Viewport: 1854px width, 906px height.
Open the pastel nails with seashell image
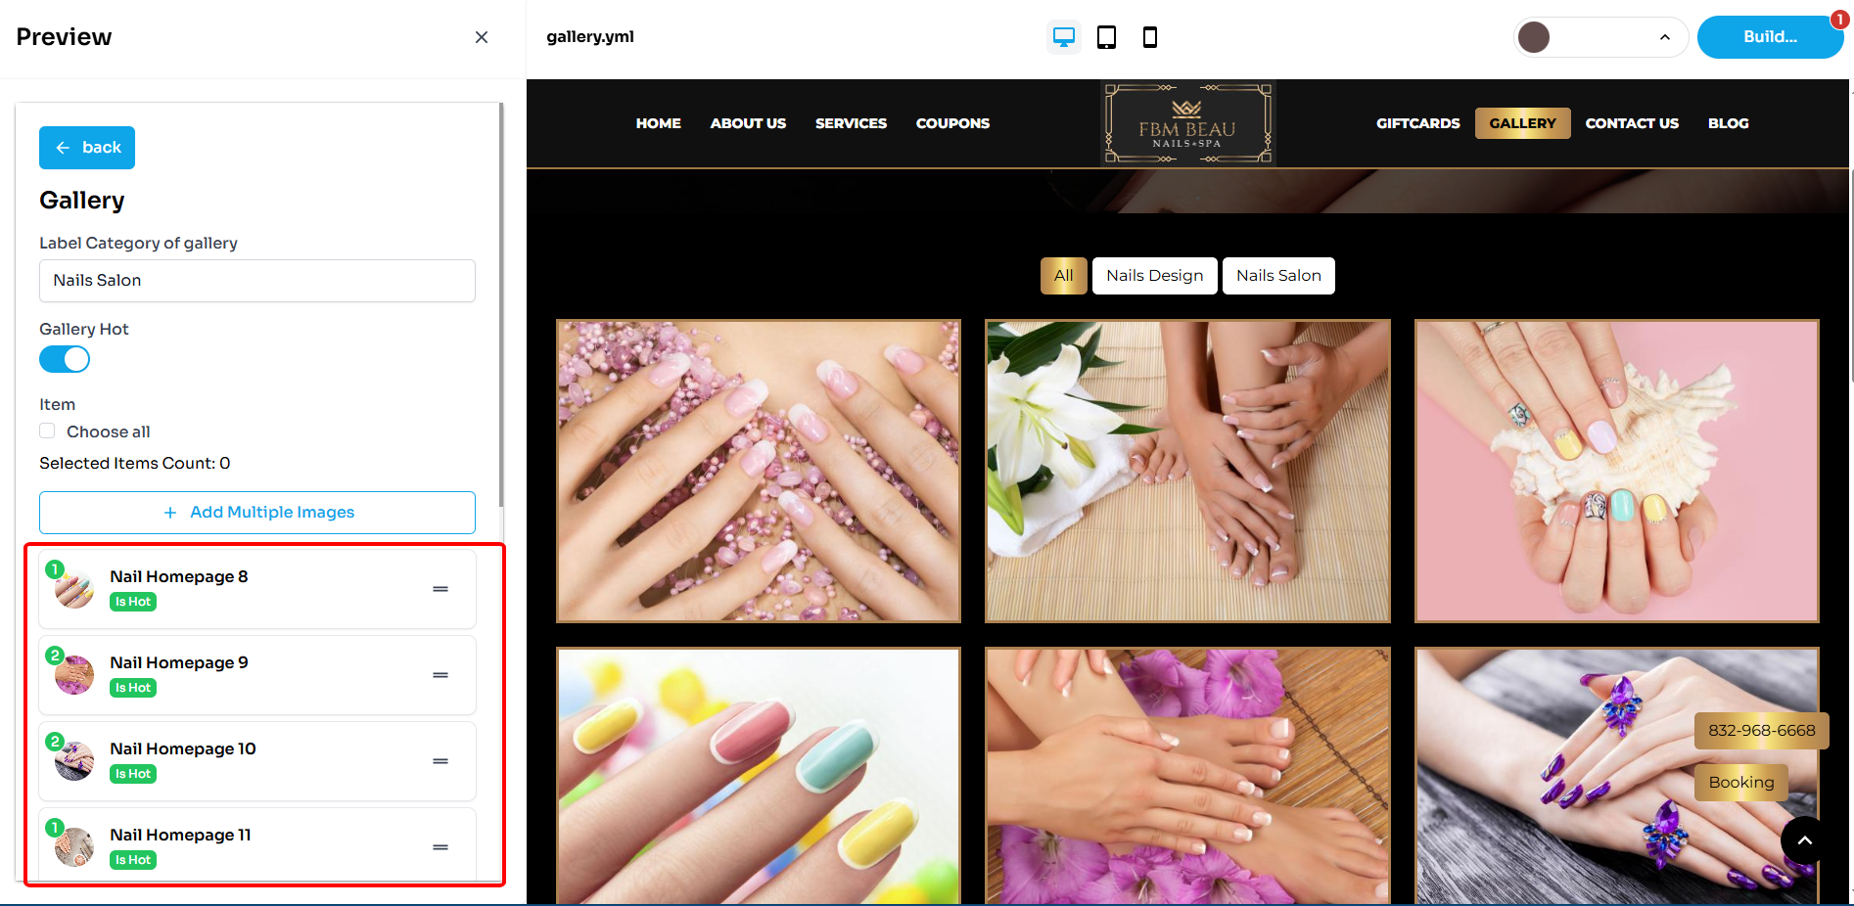(1616, 471)
